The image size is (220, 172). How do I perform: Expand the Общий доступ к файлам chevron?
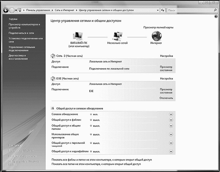coord(171,120)
